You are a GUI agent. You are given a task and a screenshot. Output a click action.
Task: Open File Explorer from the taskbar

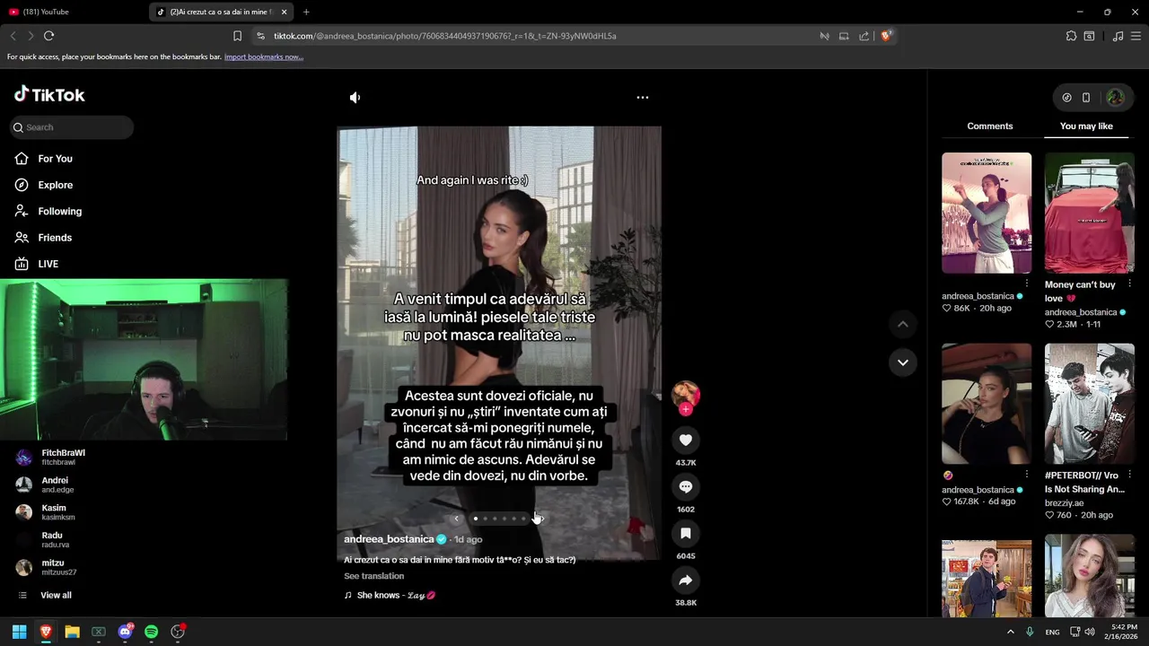pyautogui.click(x=72, y=632)
